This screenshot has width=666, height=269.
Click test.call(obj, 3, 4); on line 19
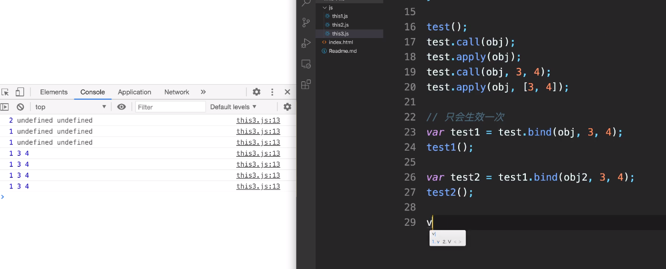(x=489, y=72)
